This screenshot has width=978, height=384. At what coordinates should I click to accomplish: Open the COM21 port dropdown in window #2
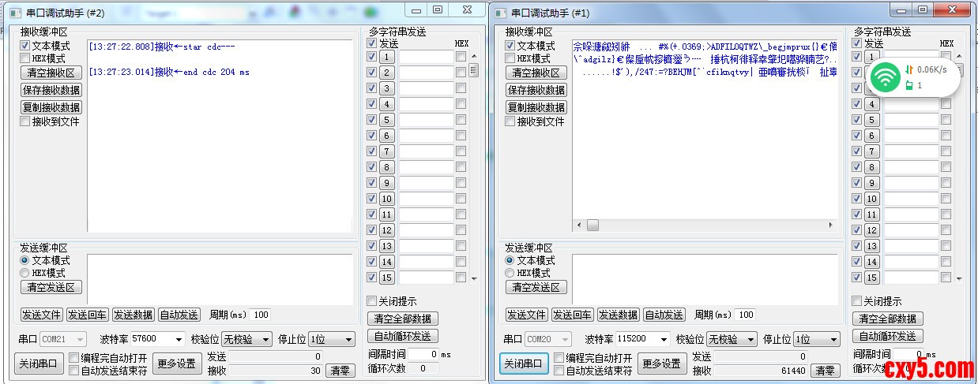62,339
